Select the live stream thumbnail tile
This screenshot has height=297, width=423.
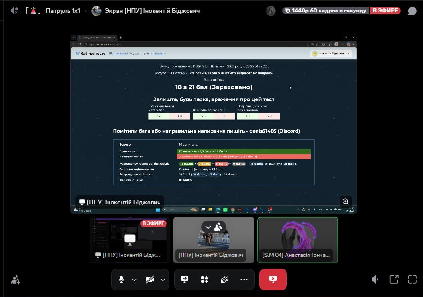[130, 240]
